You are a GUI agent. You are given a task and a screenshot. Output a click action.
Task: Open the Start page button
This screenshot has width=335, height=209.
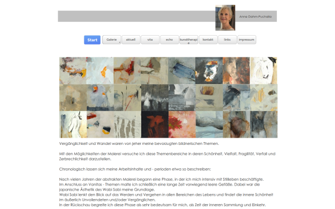(x=92, y=40)
